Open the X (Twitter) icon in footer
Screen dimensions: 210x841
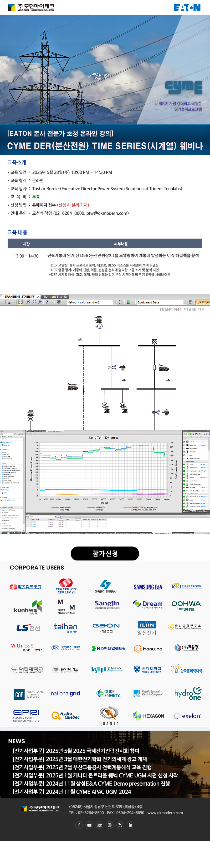coord(120,825)
